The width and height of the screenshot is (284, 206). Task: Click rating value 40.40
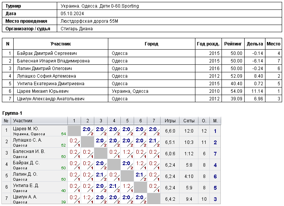(x=236, y=84)
